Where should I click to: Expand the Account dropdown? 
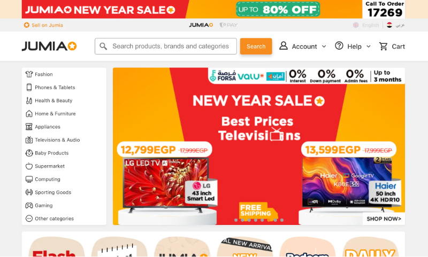point(302,46)
